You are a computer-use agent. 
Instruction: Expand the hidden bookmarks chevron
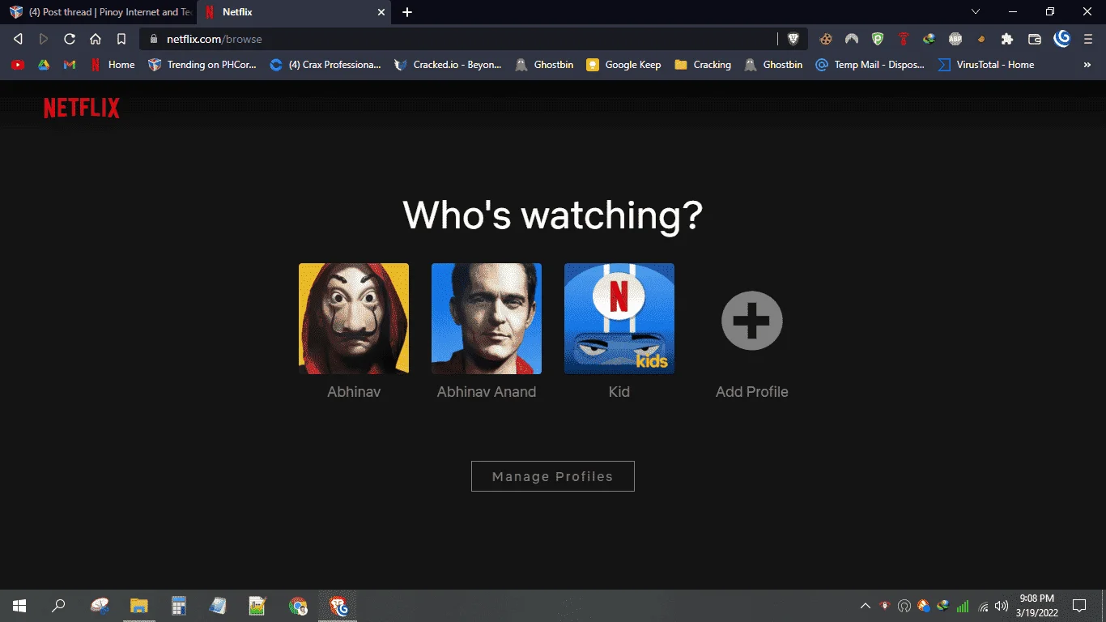pos(1087,65)
